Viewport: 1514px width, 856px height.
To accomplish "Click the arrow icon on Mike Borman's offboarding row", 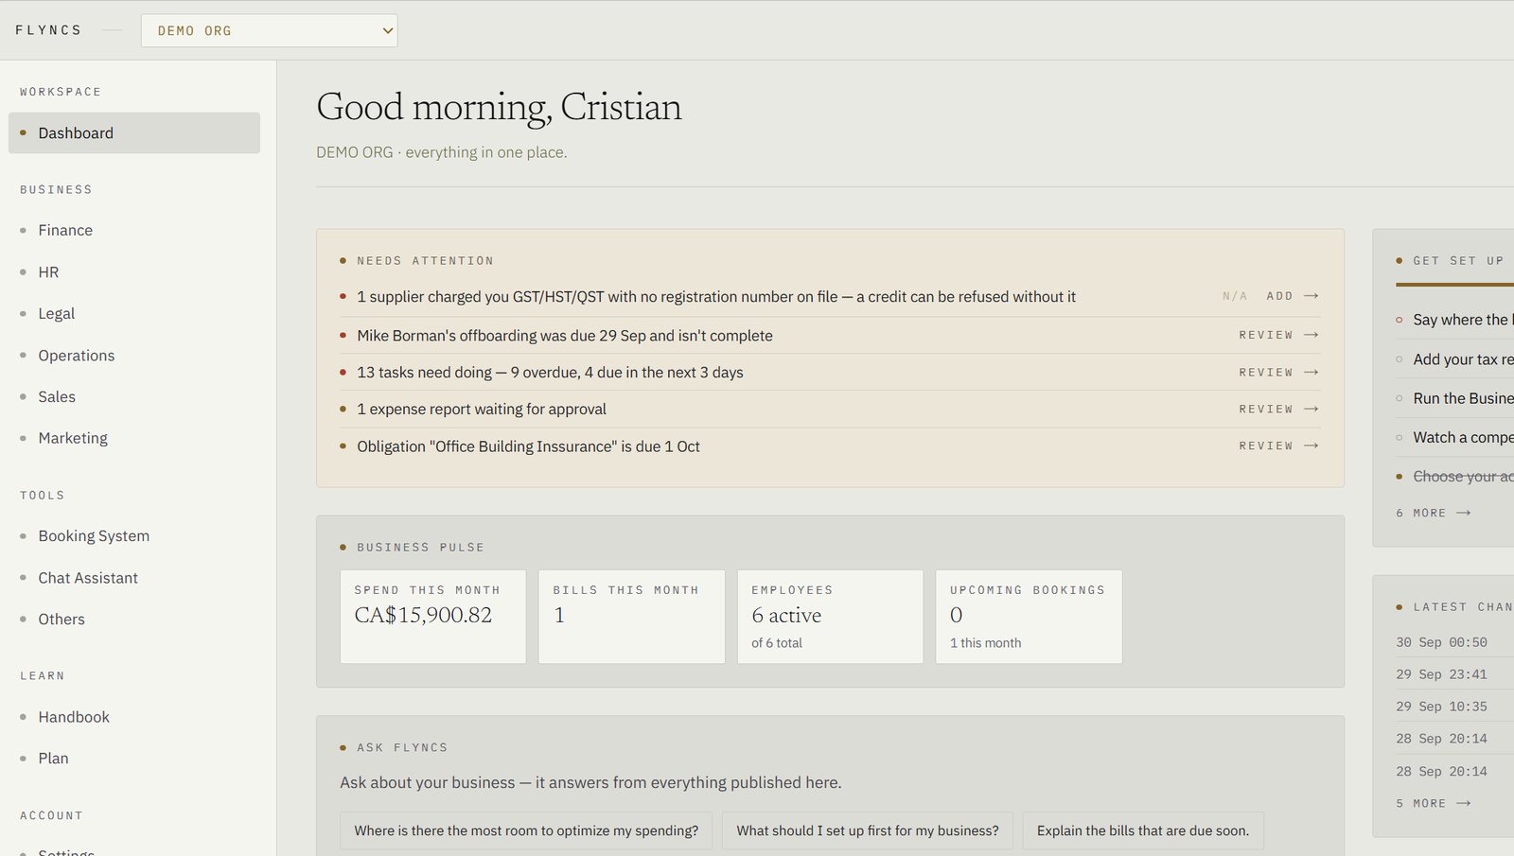I will [x=1312, y=335].
